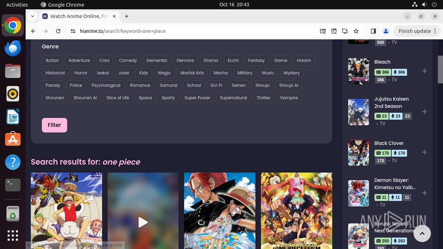The image size is (443, 249).
Task: Select the Romance genre tag
Action: tap(140, 85)
